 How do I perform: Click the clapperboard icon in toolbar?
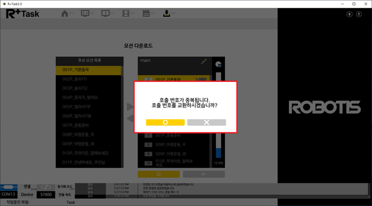(146, 13)
